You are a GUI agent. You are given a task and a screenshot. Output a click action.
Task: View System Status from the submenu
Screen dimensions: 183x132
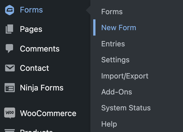(126, 108)
